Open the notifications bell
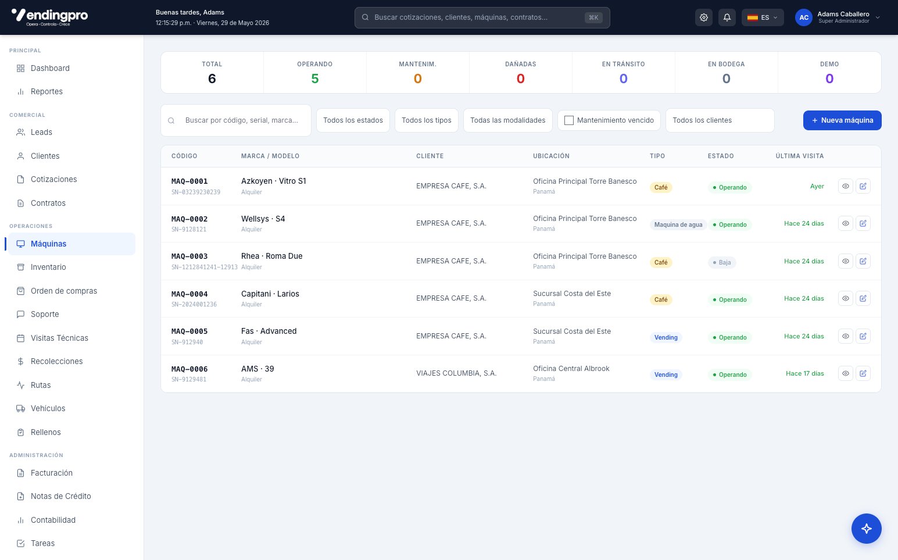Image resolution: width=898 pixels, height=560 pixels. tap(727, 17)
